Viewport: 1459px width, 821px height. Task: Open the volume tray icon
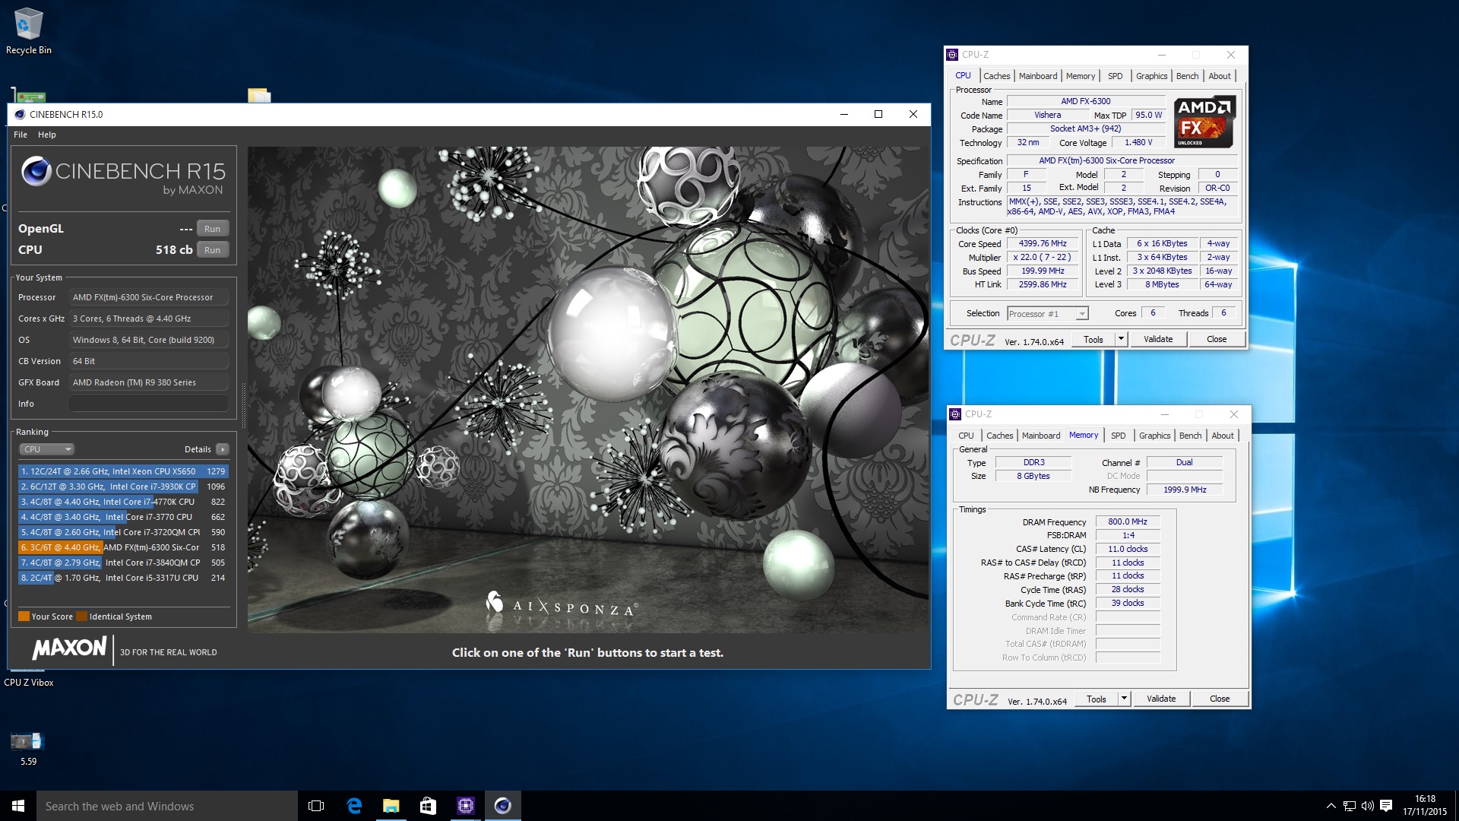click(x=1367, y=806)
